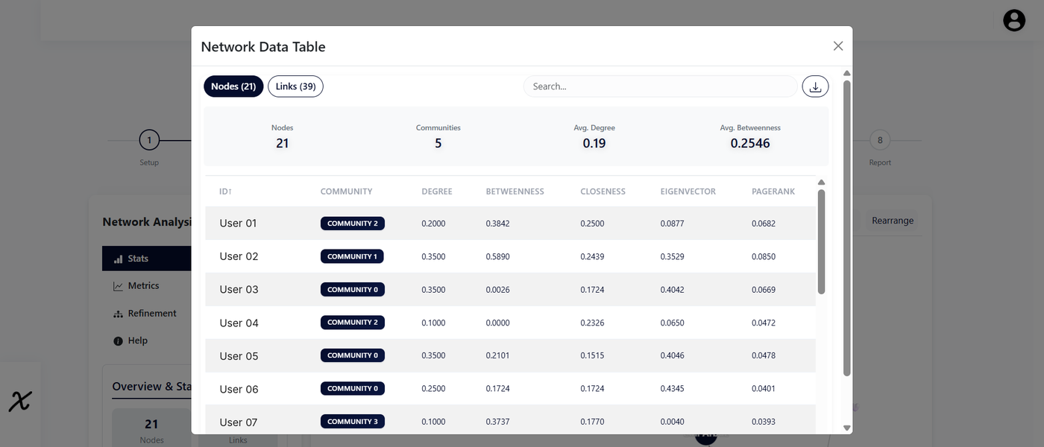Image resolution: width=1044 pixels, height=447 pixels.
Task: Click eigenvector value 0.4345
Action: tap(673, 389)
